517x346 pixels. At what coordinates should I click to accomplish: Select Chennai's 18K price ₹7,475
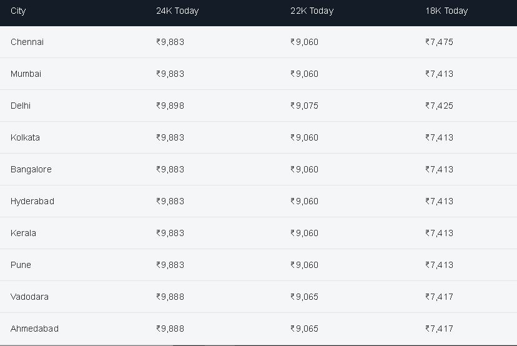click(439, 42)
